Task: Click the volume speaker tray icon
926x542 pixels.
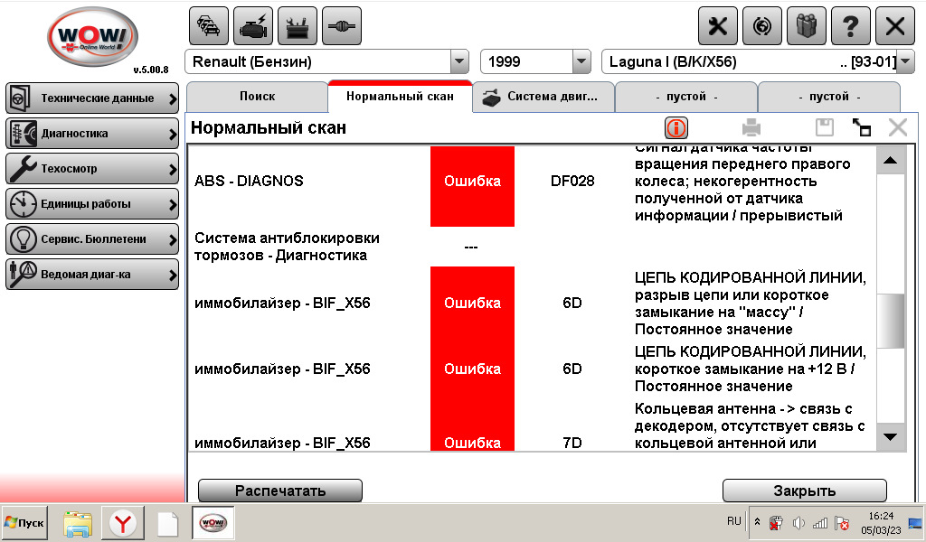Action: (798, 523)
